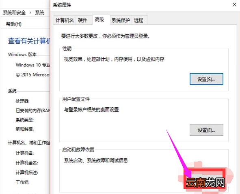Select the 计算机名: row in System window
This screenshot has height=194, width=240.
point(25,153)
